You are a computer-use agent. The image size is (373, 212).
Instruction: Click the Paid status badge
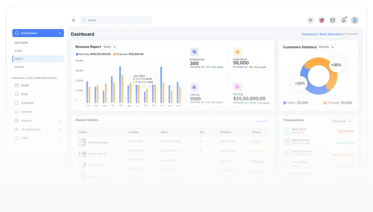(256, 141)
